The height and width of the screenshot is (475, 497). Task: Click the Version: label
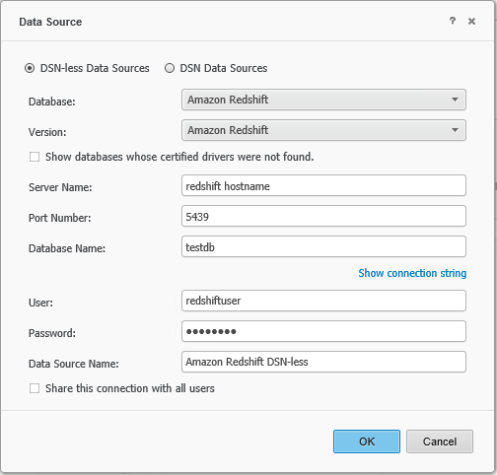47,132
